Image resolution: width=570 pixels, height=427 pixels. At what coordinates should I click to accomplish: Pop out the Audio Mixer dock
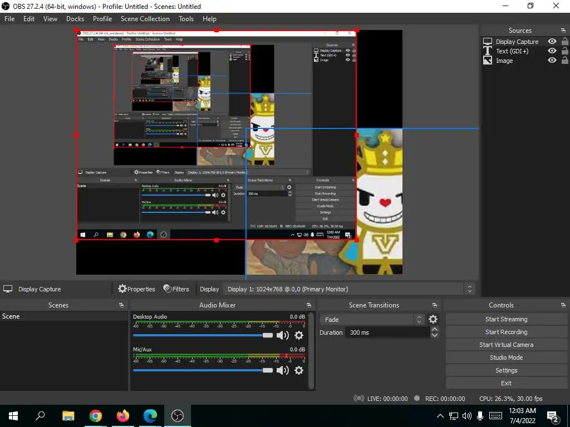(308, 305)
